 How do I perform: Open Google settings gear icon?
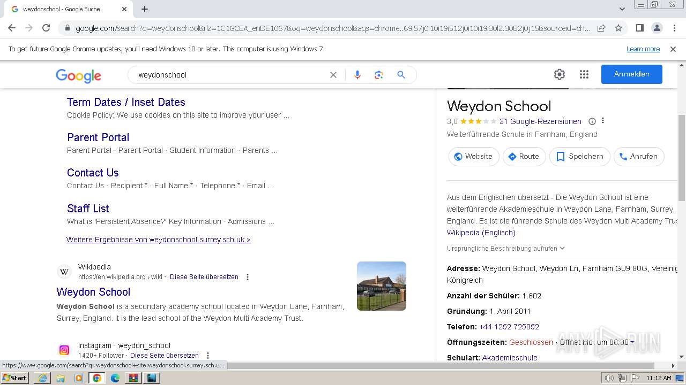[x=560, y=74]
